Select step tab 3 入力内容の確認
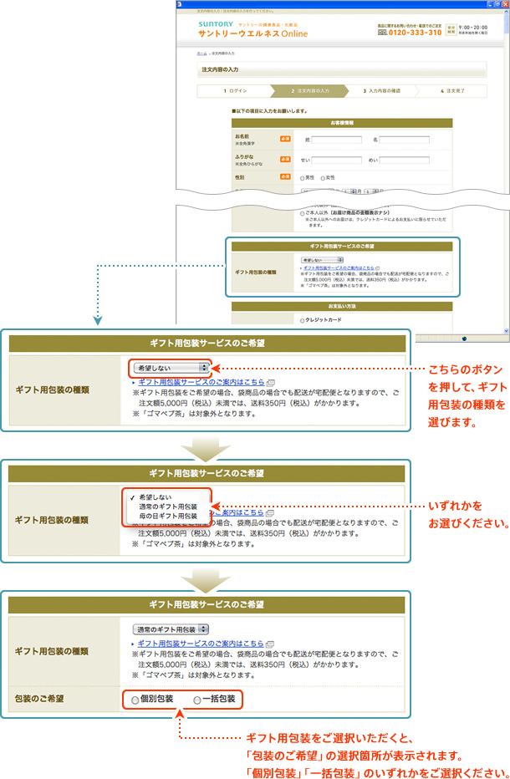 (381, 91)
